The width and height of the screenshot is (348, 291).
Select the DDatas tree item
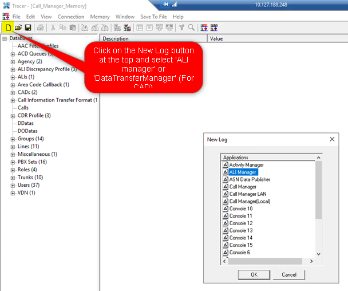26,123
